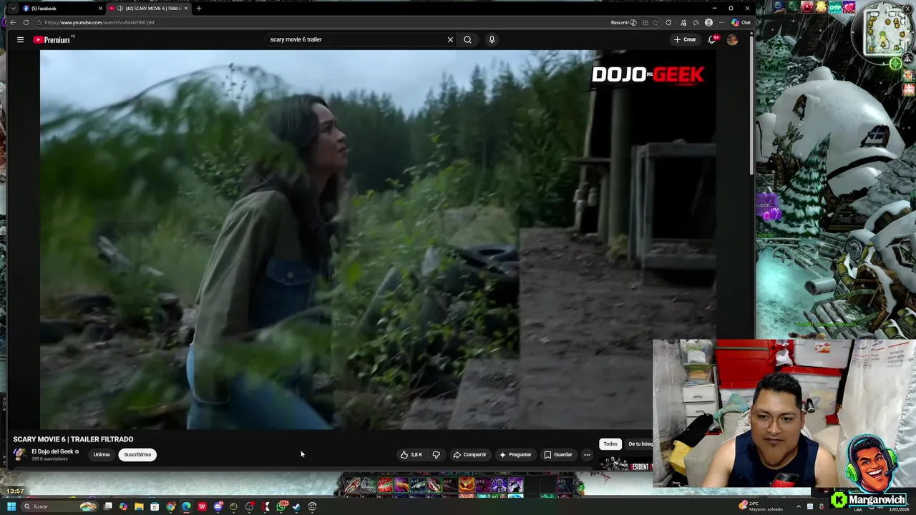Screen dimensions: 916x515
Task: Open Copilot Chat in the browser
Action: click(741, 22)
